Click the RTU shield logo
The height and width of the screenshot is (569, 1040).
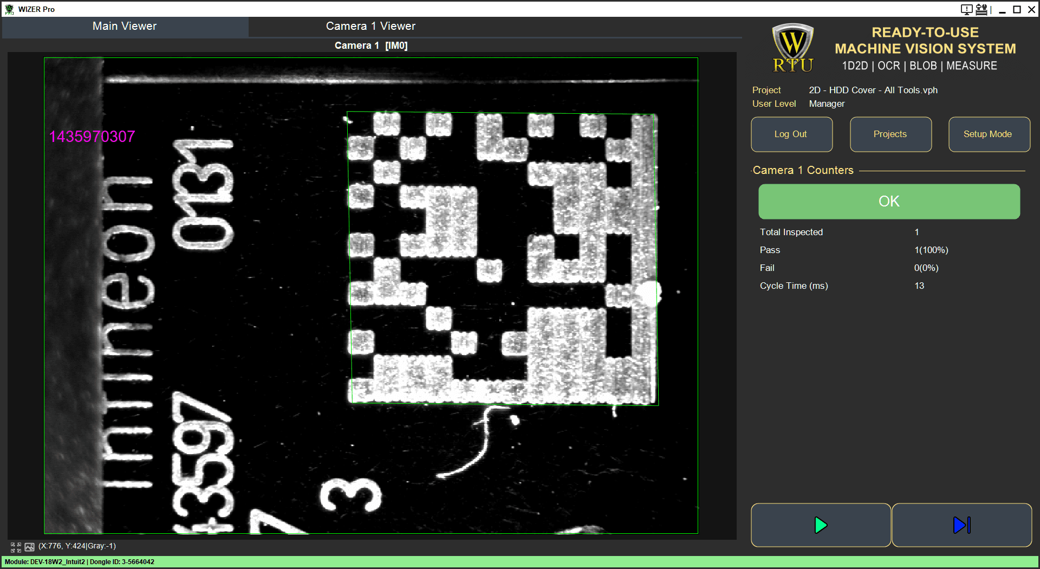pyautogui.click(x=792, y=48)
